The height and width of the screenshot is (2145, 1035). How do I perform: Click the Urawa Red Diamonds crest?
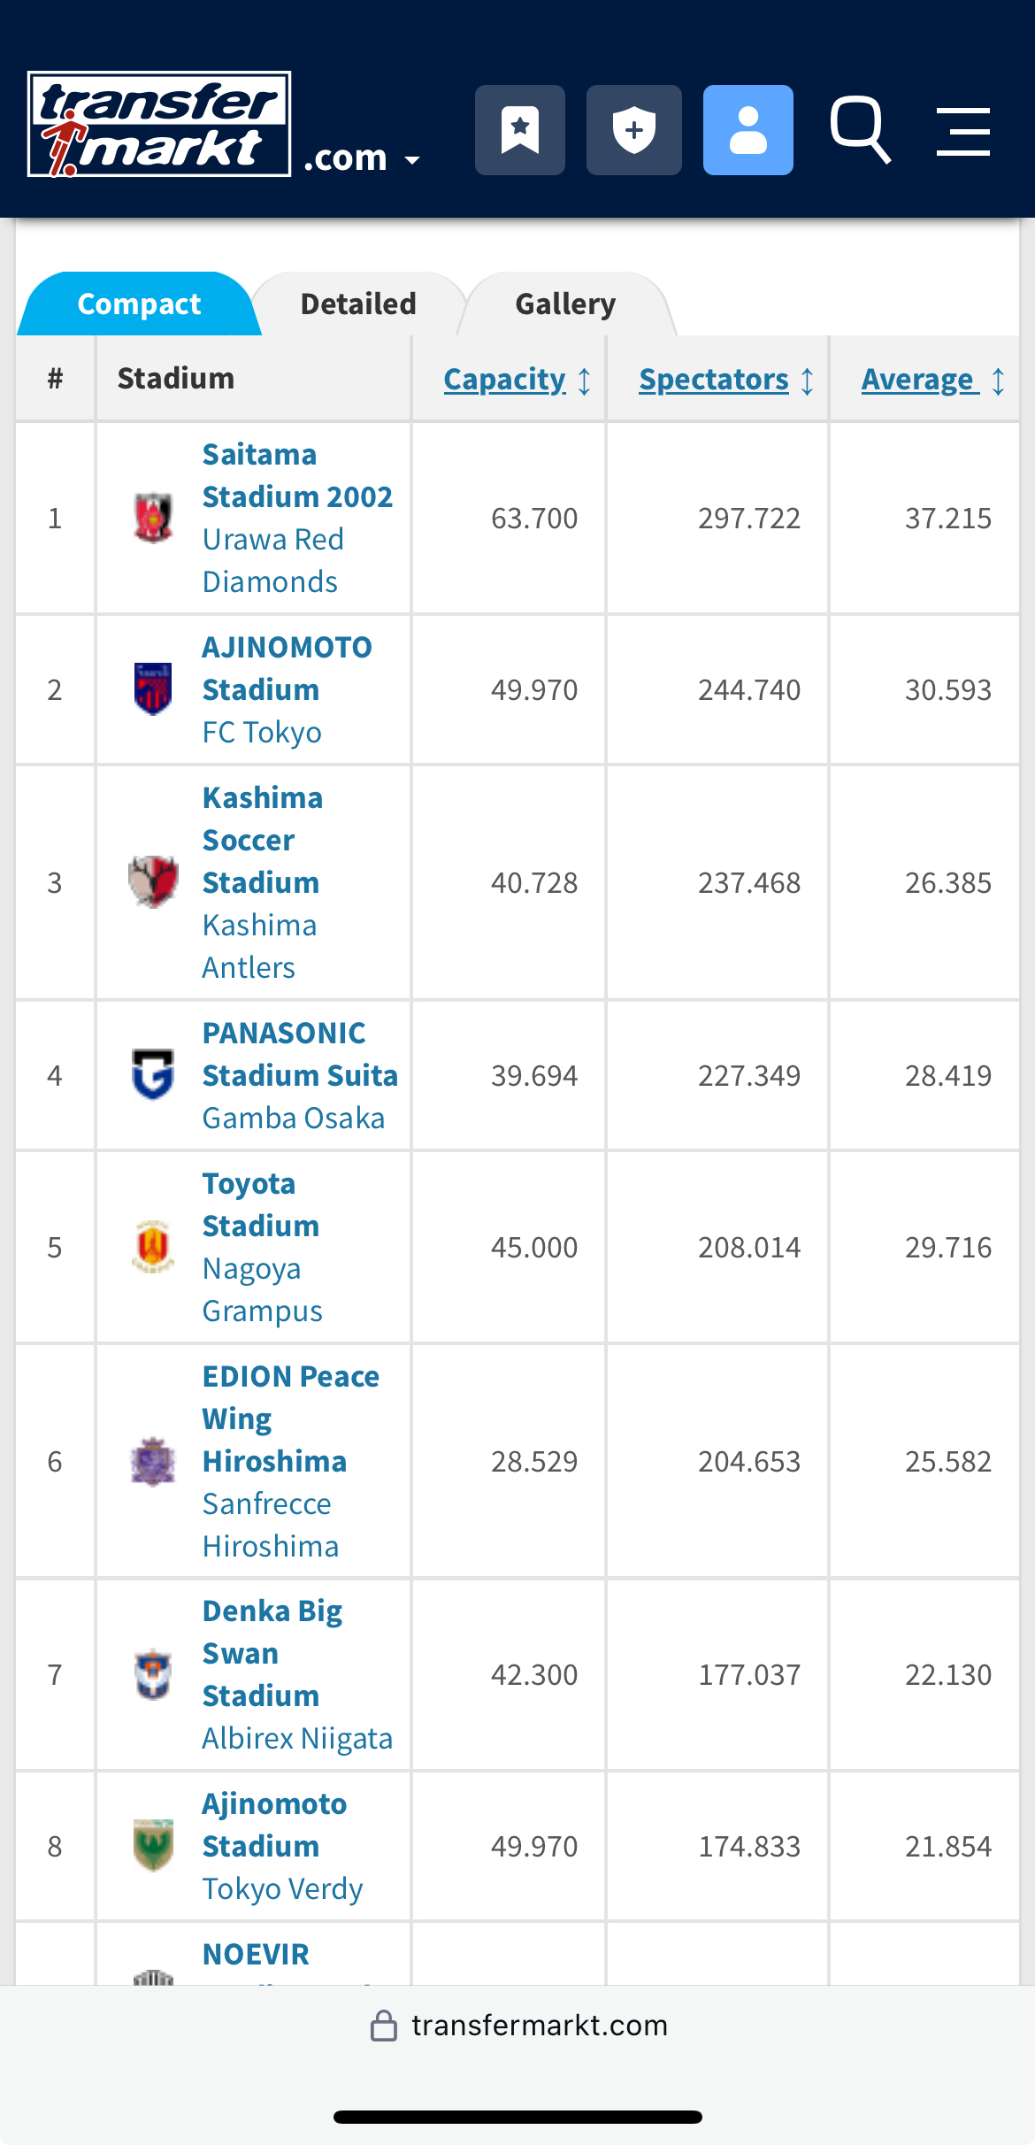(153, 518)
